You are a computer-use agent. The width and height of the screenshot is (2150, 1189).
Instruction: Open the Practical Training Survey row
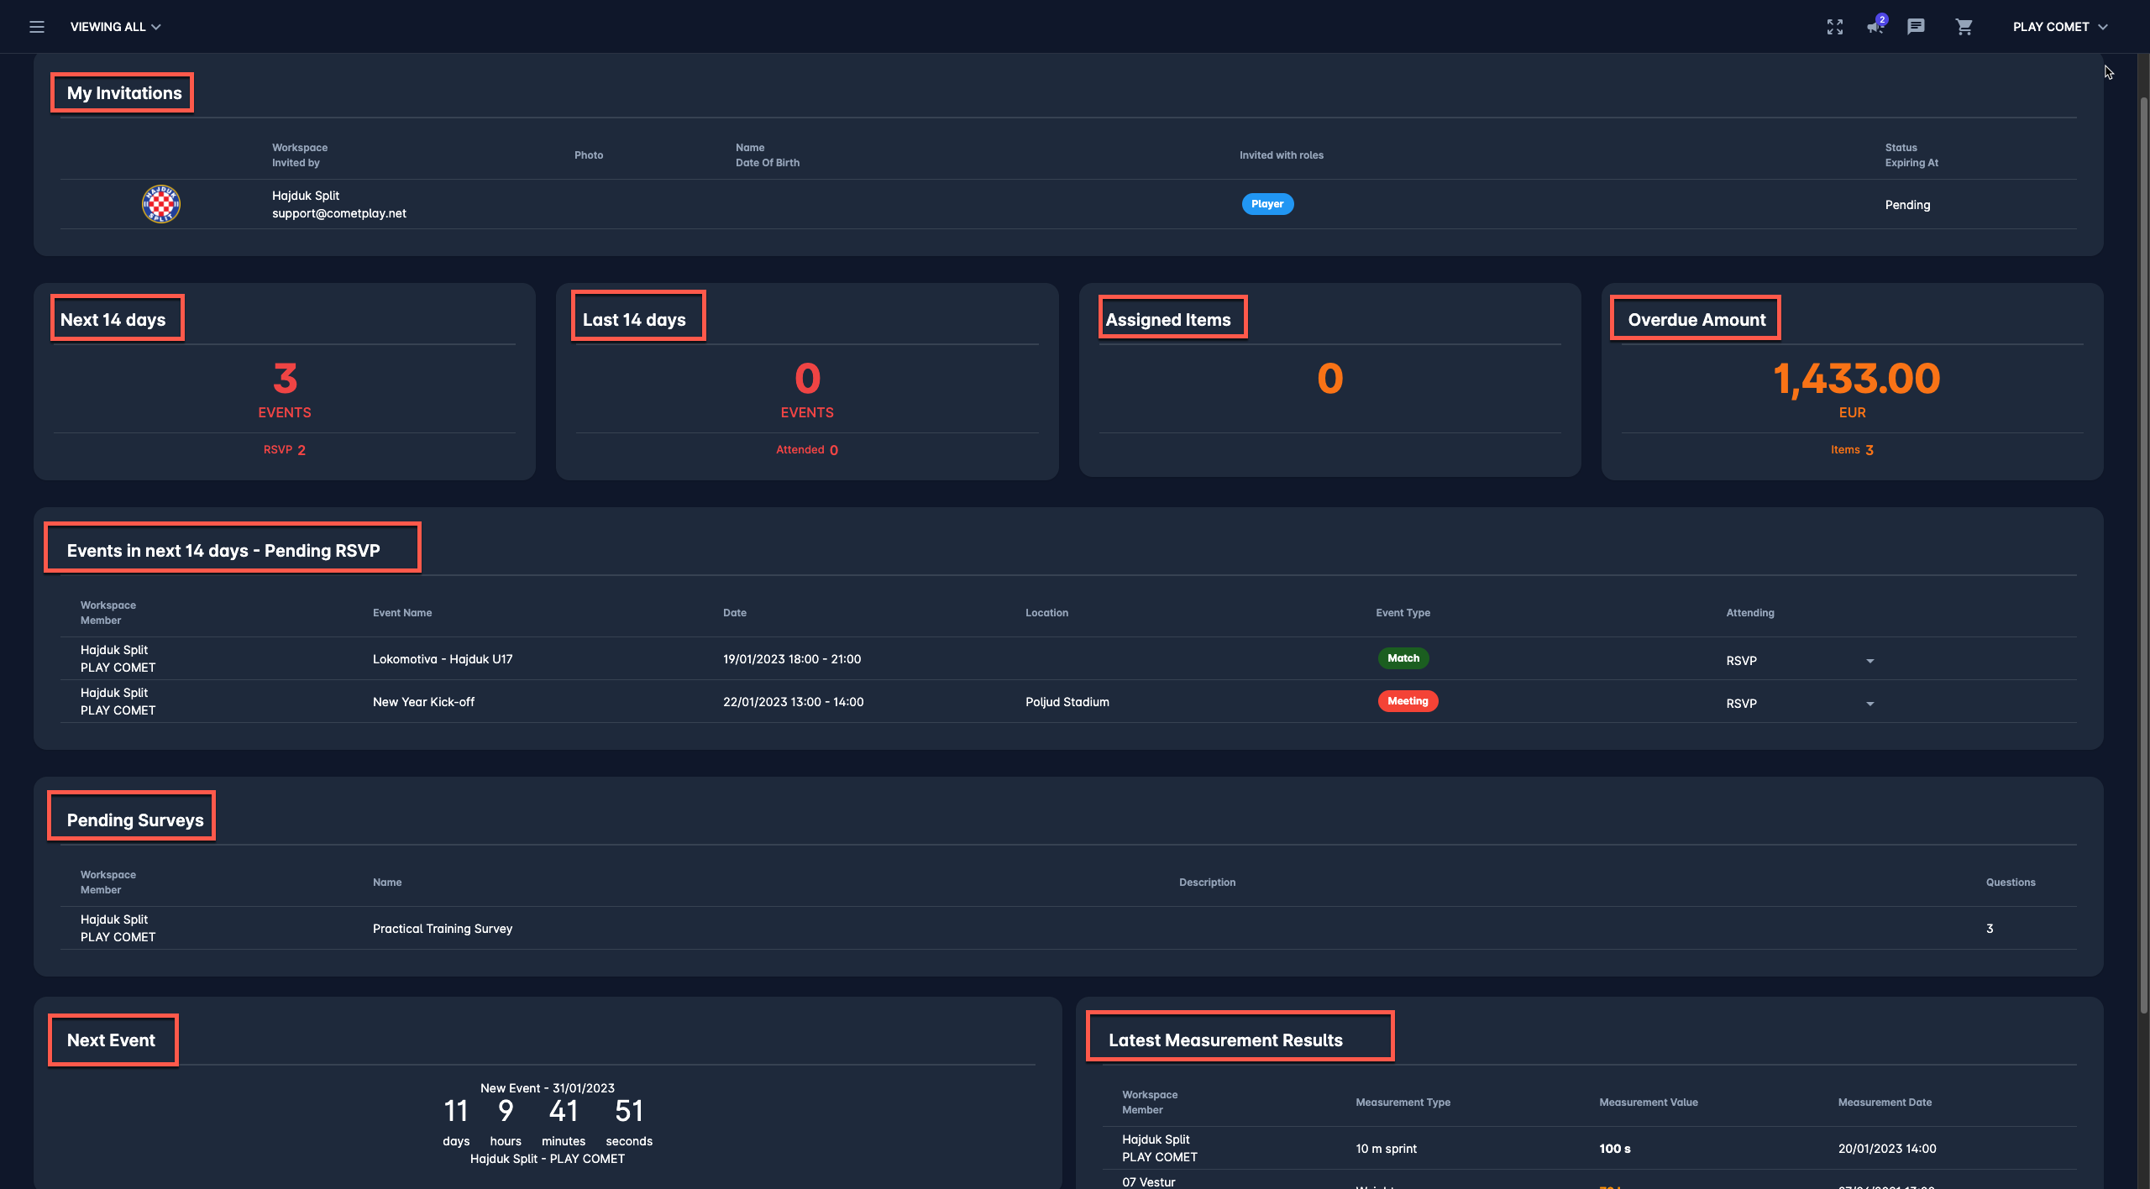click(443, 929)
